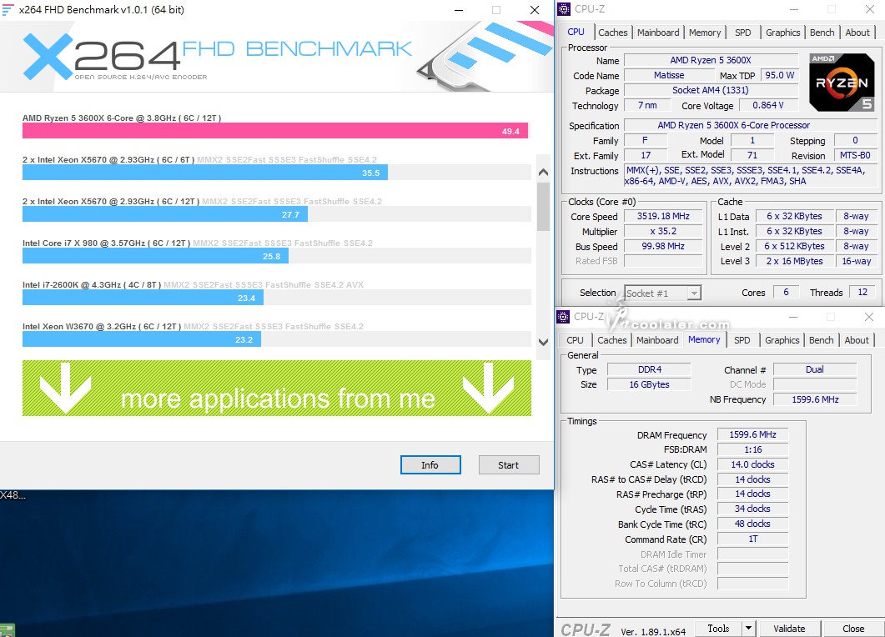Click the taskbar icon at the bottom-left corner
The width and height of the screenshot is (885, 637).
8,630
